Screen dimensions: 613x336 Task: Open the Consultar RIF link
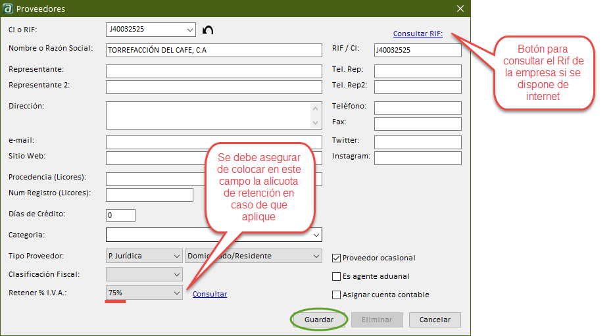(x=418, y=34)
